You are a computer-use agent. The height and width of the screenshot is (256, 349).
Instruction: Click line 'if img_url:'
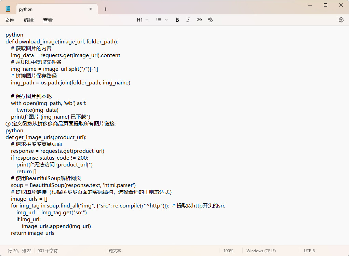coord(28,219)
